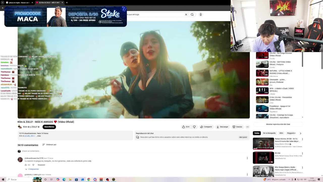Reply to alexandrasanchez7078 with Responder
This screenshot has height=182, width=323.
point(41,165)
